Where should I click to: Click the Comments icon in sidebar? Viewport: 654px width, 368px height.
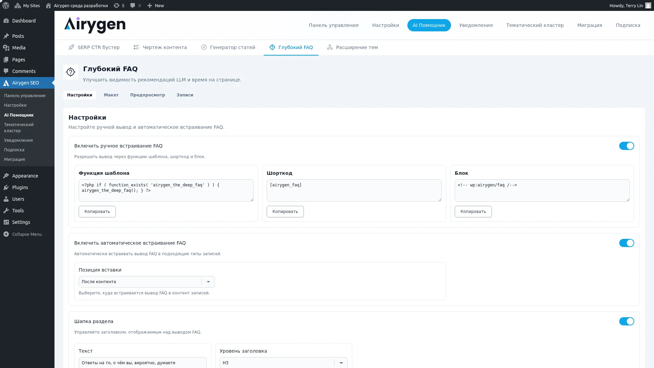click(x=6, y=71)
